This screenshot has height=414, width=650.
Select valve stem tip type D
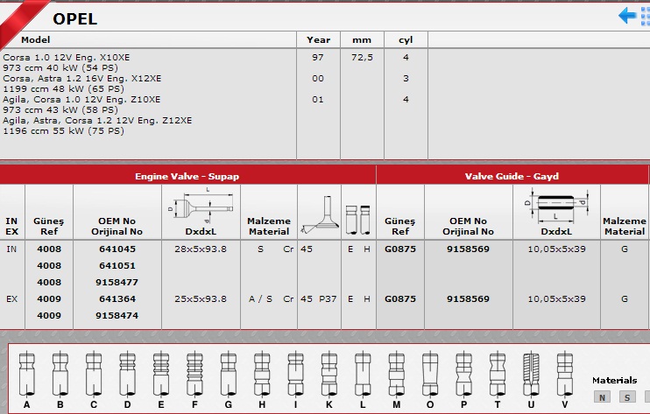(x=127, y=373)
